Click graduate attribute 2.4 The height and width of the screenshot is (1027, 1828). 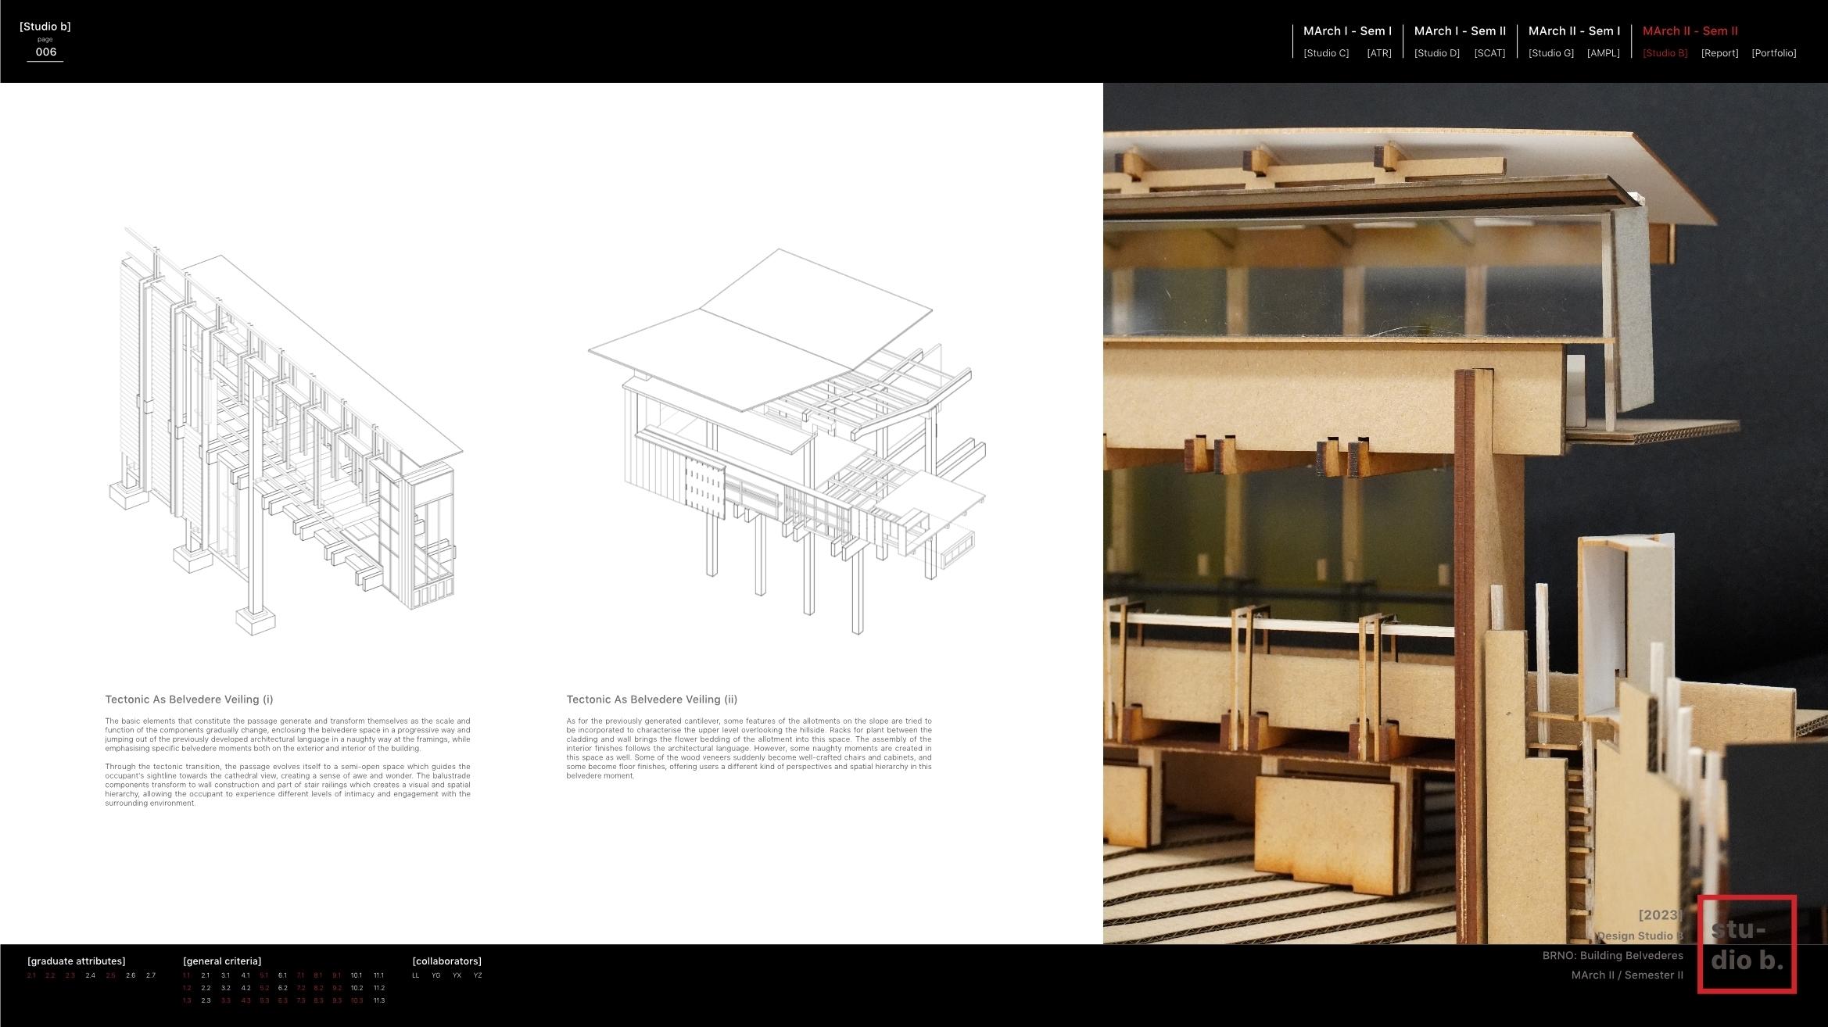[91, 975]
